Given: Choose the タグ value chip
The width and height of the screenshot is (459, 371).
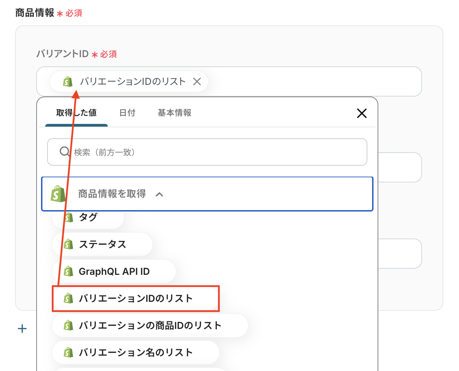Looking at the screenshot, I should [88, 218].
